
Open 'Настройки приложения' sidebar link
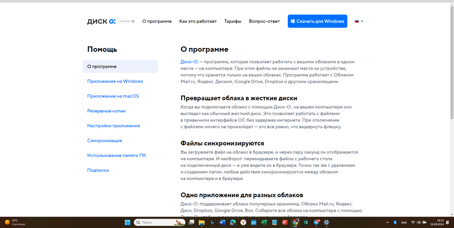[113, 126]
